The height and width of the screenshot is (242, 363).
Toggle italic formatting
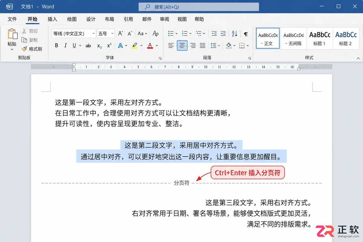pos(66,46)
